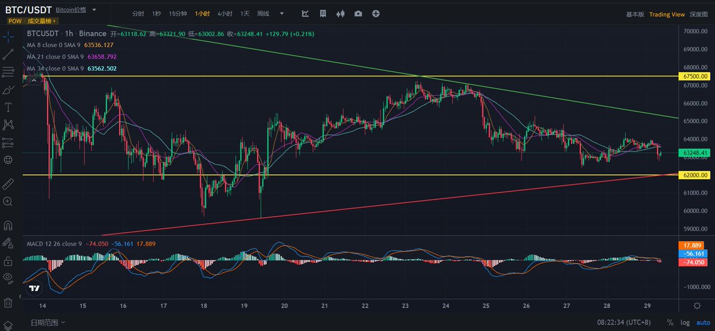Click the 62000.00 horizontal line price label

tap(695, 175)
